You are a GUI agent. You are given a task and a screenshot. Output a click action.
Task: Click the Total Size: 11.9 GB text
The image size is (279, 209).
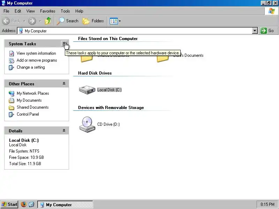(25, 163)
